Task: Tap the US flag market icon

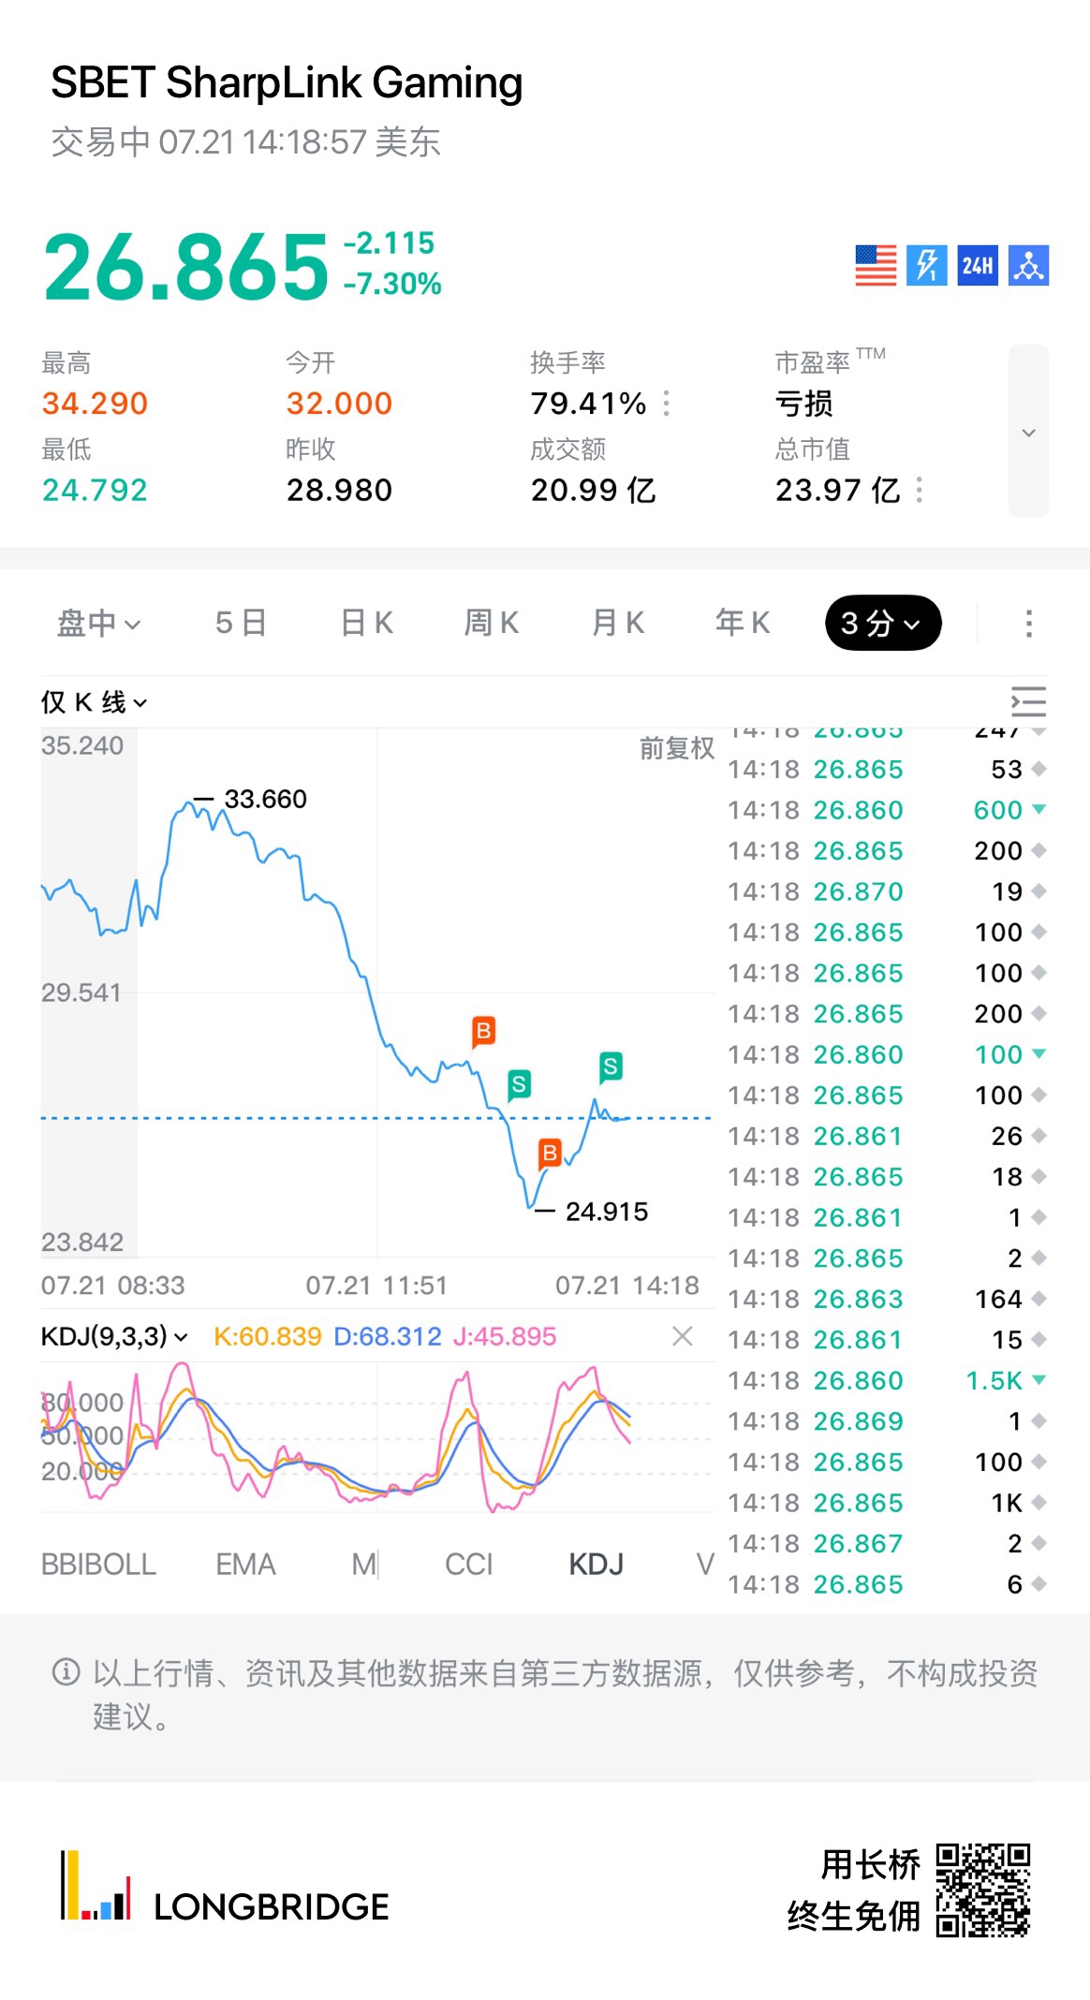Action: (x=876, y=266)
